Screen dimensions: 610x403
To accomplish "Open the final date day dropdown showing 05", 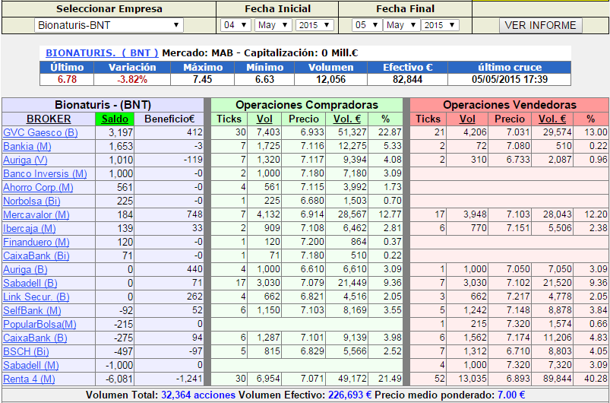I will (367, 25).
